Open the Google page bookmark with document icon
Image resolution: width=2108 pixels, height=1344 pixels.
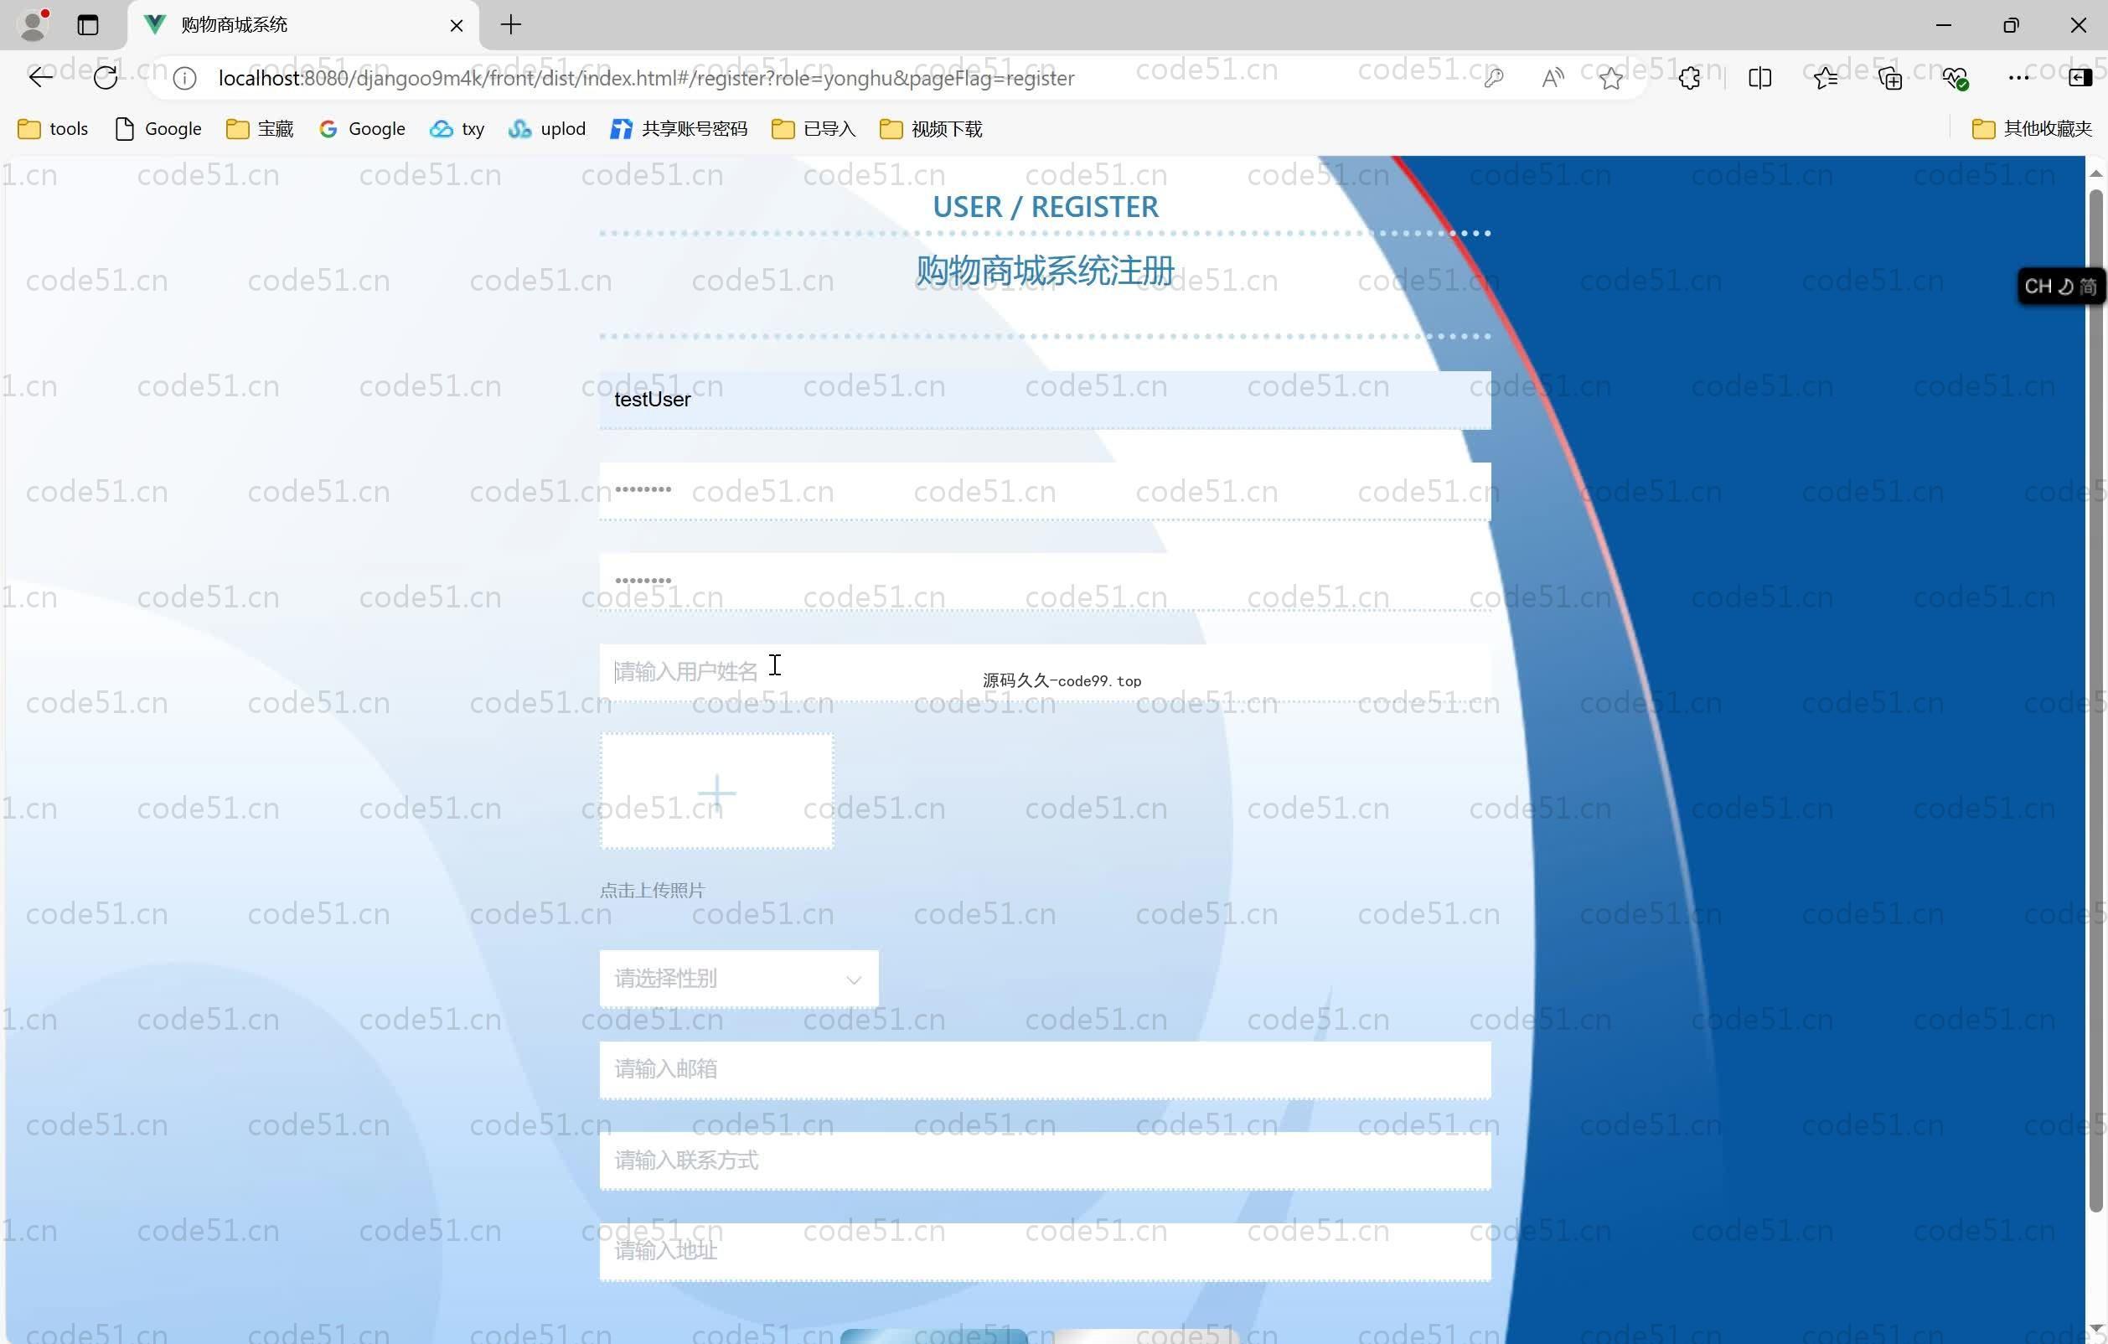[x=158, y=129]
